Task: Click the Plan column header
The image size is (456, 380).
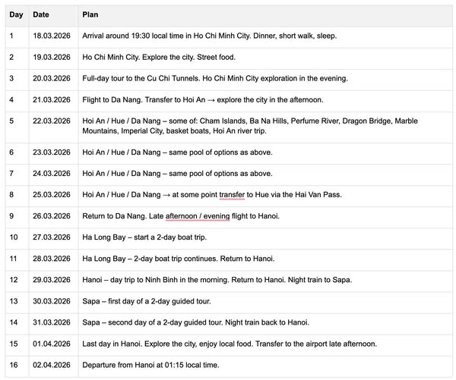Action: [x=90, y=14]
